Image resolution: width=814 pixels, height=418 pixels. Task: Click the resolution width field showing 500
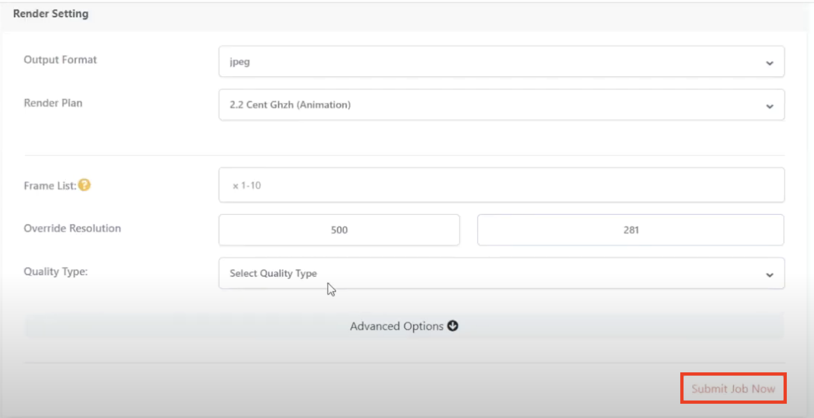[x=339, y=230]
